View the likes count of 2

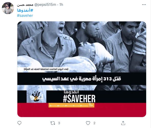(x=94, y=123)
